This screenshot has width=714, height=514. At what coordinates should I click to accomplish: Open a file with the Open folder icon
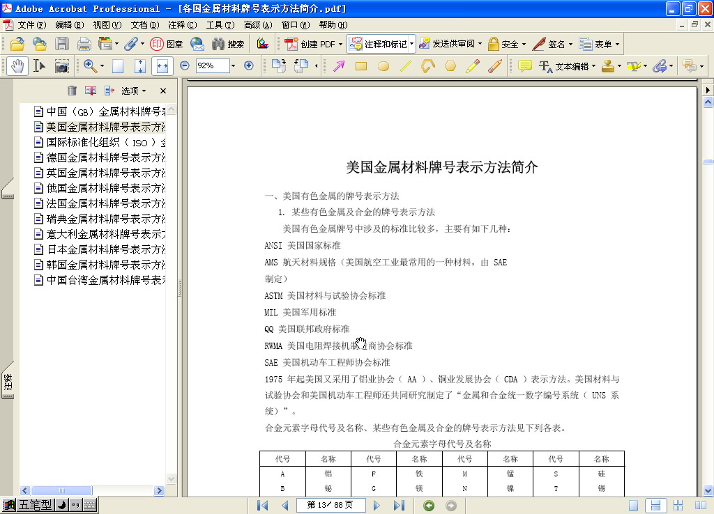click(17, 44)
